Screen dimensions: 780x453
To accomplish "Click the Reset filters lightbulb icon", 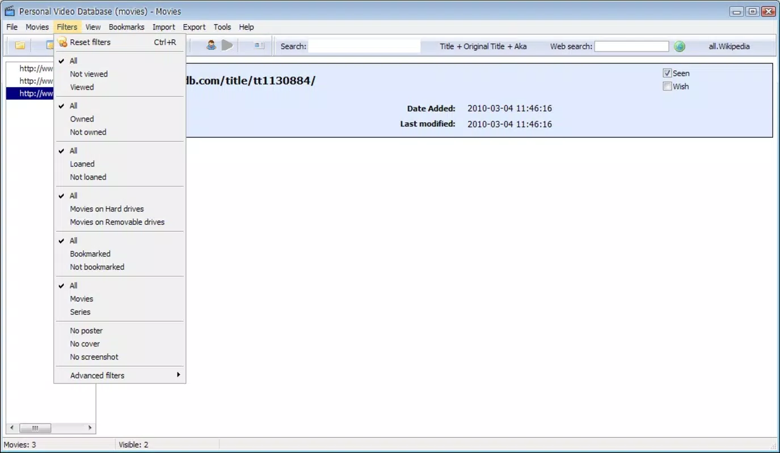I will pos(62,42).
